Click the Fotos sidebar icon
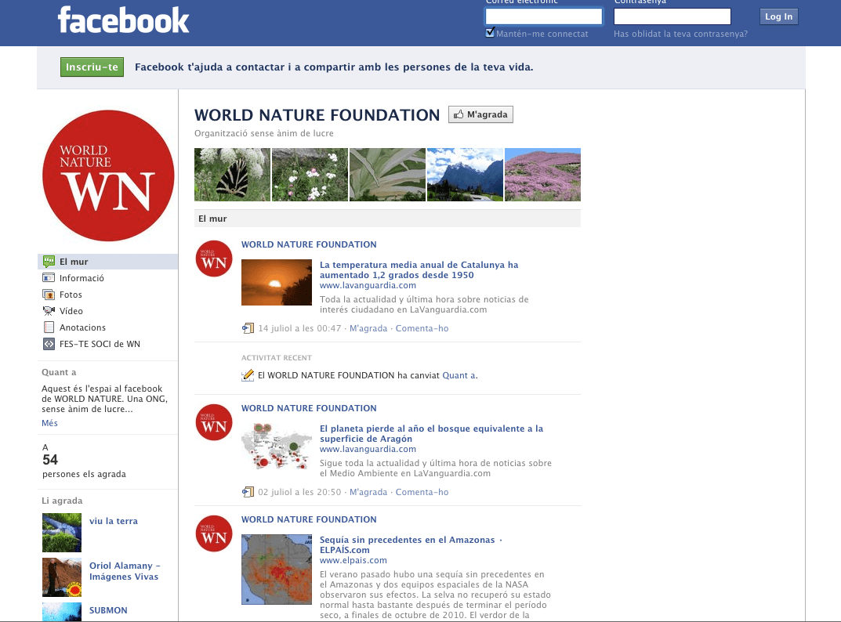Viewport: 841px width, 622px height. [x=49, y=295]
